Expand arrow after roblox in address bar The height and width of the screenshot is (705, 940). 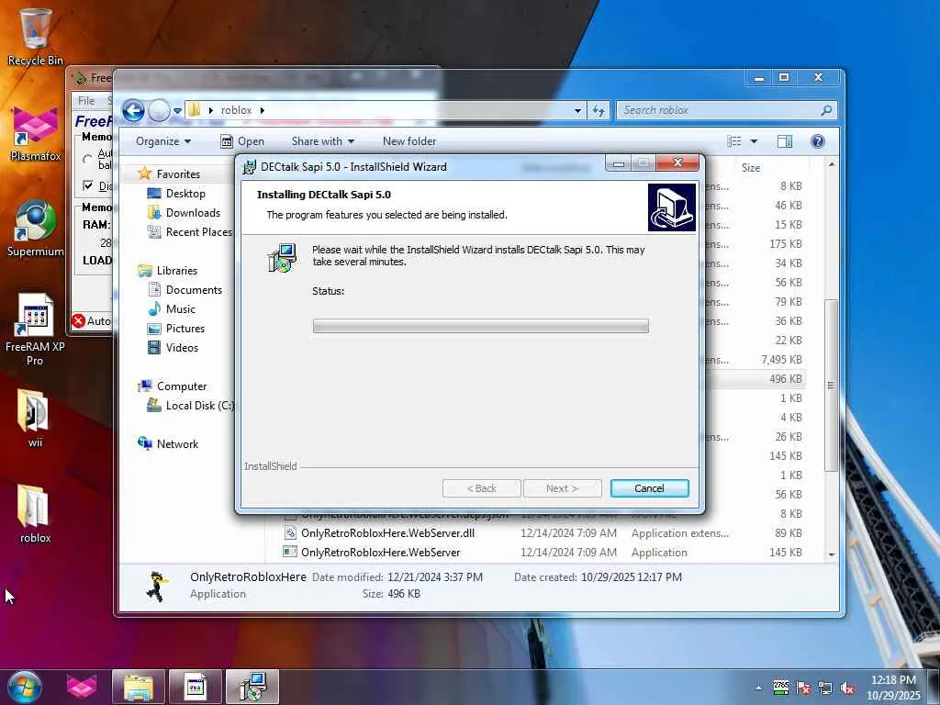point(263,110)
